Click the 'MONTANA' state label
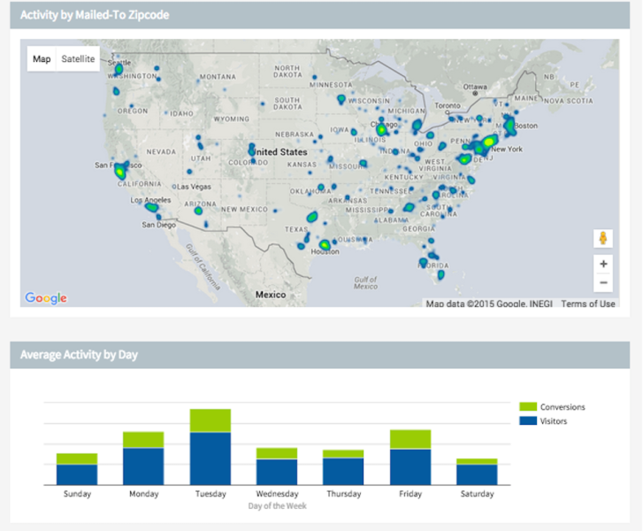Screen dimensions: 643x531 click(x=218, y=77)
